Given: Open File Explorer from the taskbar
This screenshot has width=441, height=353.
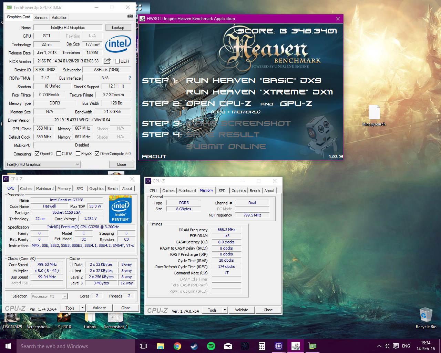Looking at the screenshot, I should tap(160, 346).
